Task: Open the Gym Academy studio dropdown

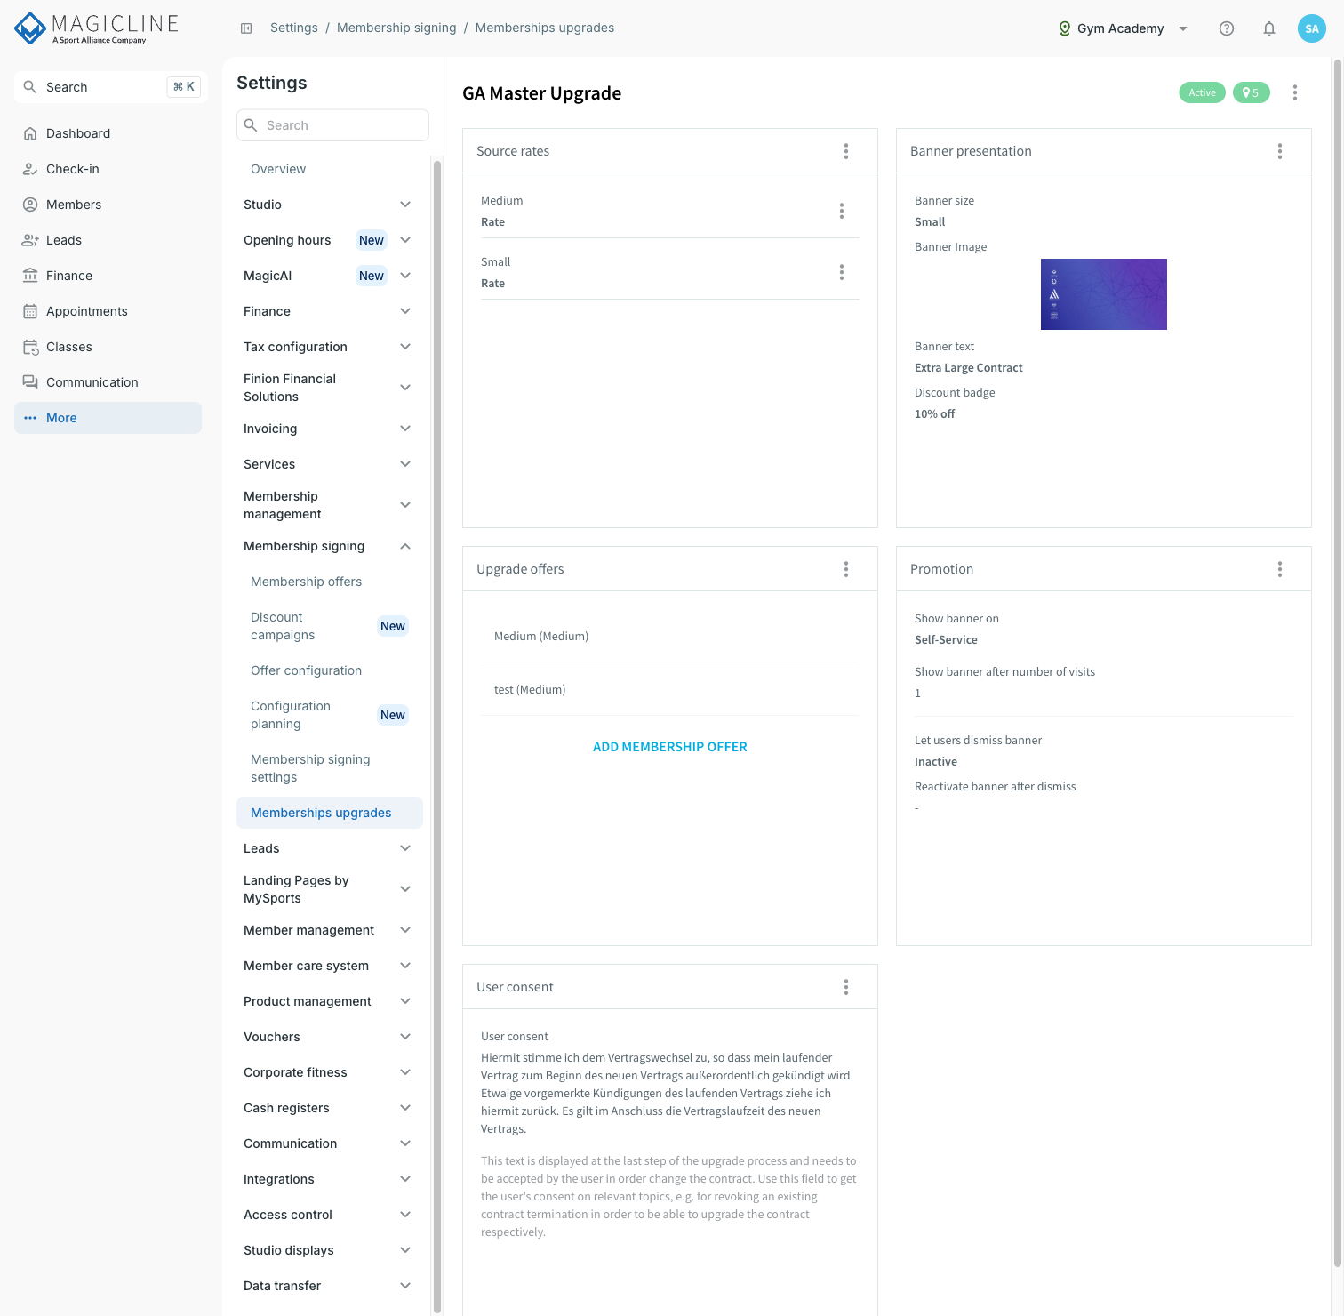Action: [x=1124, y=28]
